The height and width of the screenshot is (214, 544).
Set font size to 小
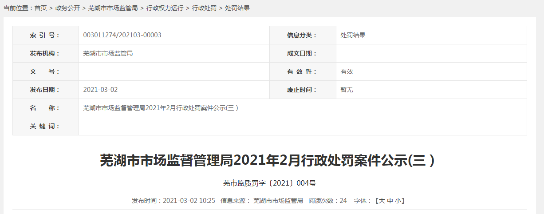(x=398, y=201)
